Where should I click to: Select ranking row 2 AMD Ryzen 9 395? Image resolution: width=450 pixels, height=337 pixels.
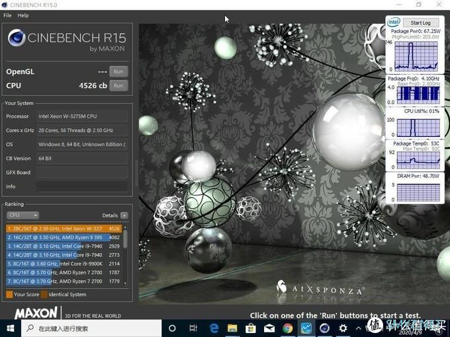pos(64,238)
